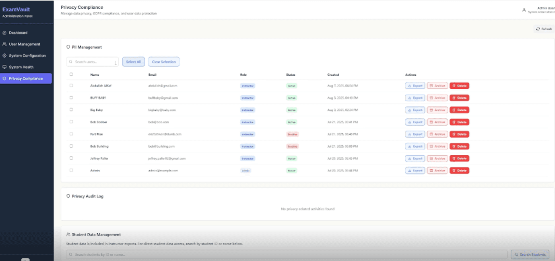Archive the Abdullah AlKaf user

pyautogui.click(x=437, y=86)
